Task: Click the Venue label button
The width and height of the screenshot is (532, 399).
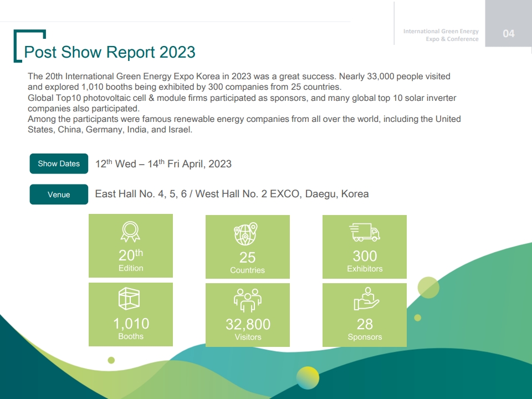Action: click(59, 195)
